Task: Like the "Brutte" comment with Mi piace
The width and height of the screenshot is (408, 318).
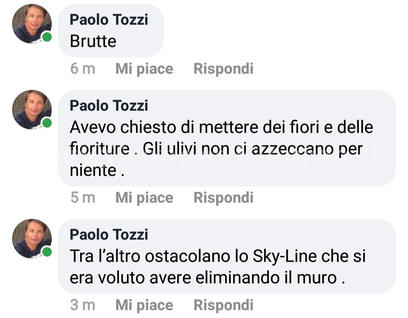Action: [144, 69]
